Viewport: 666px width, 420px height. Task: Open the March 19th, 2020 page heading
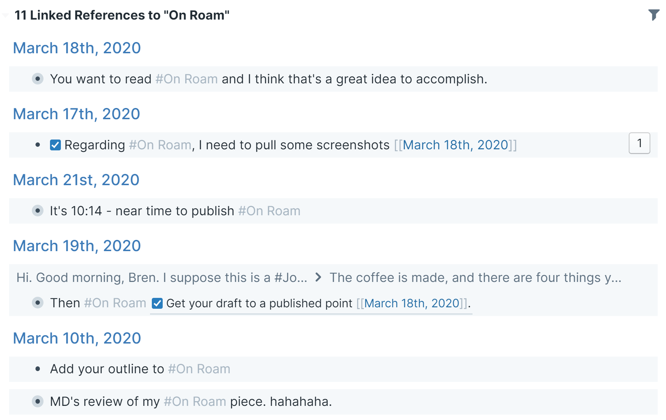tap(77, 246)
